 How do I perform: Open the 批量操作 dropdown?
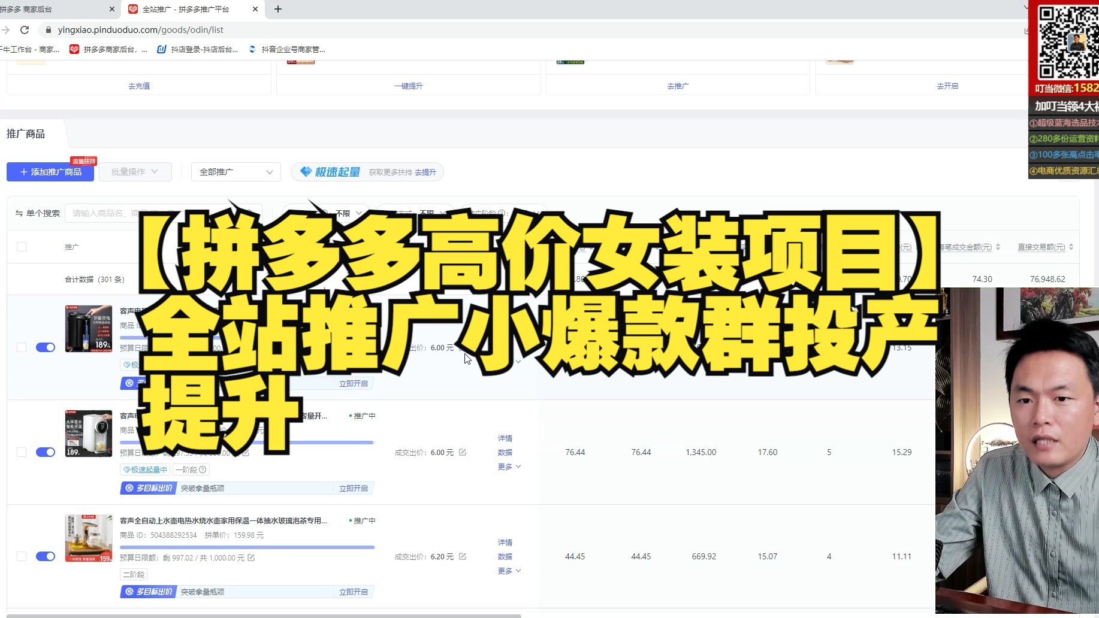[135, 172]
